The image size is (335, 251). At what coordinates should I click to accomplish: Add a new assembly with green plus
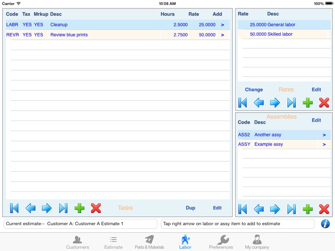point(308,209)
